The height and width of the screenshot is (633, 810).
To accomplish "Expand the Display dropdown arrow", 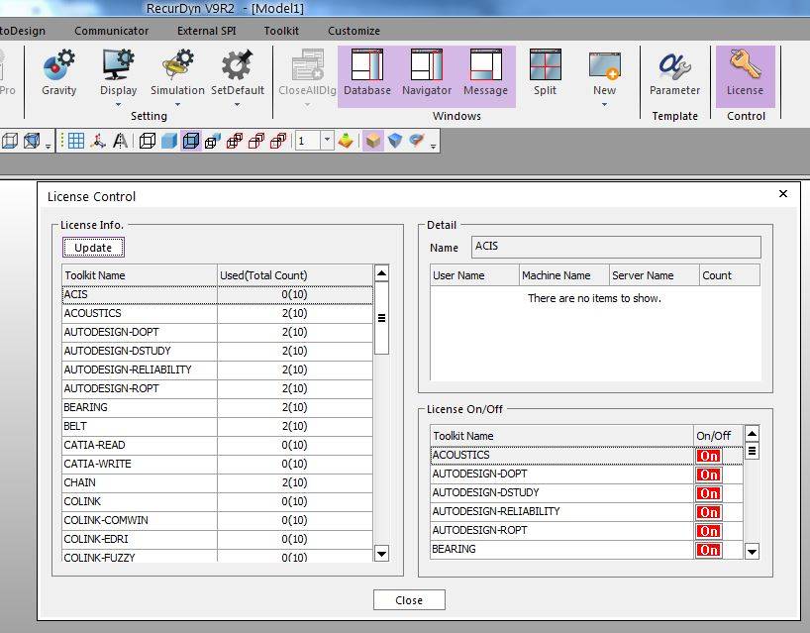I will [118, 104].
